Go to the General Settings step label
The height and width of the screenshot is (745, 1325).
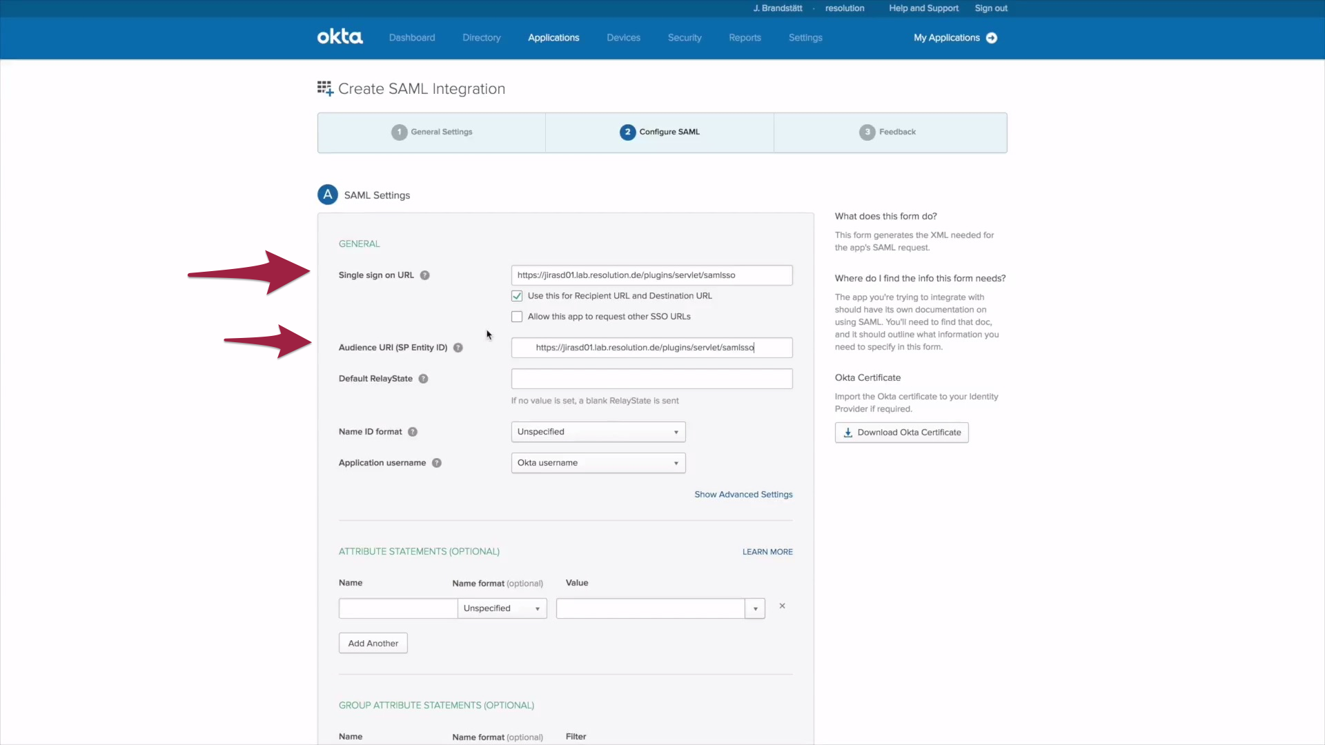click(442, 132)
